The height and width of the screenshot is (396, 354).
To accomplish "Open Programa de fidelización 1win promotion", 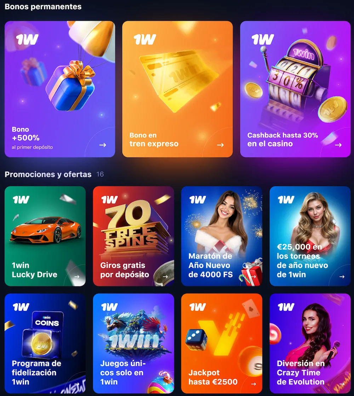I will point(45,344).
